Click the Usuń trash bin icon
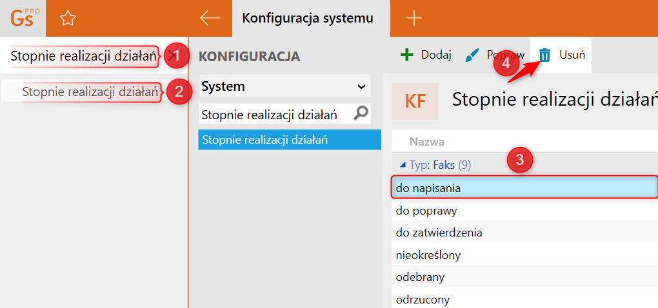Image resolution: width=658 pixels, height=308 pixels. coord(545,55)
